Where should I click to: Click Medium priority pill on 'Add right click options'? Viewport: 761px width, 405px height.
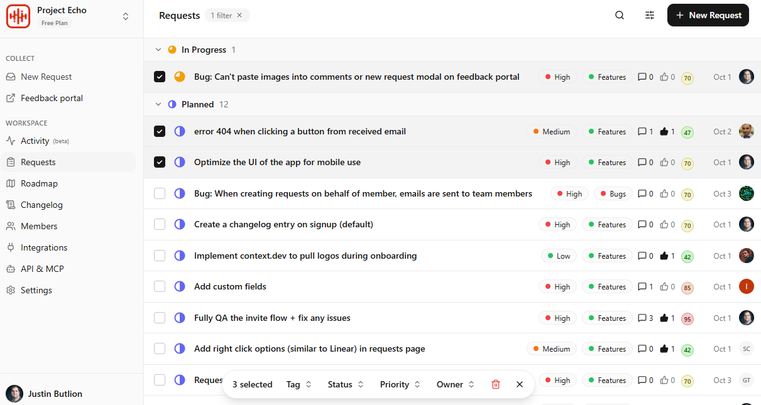click(551, 348)
